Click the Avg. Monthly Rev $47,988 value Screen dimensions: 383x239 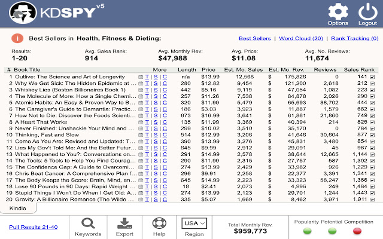tap(172, 59)
